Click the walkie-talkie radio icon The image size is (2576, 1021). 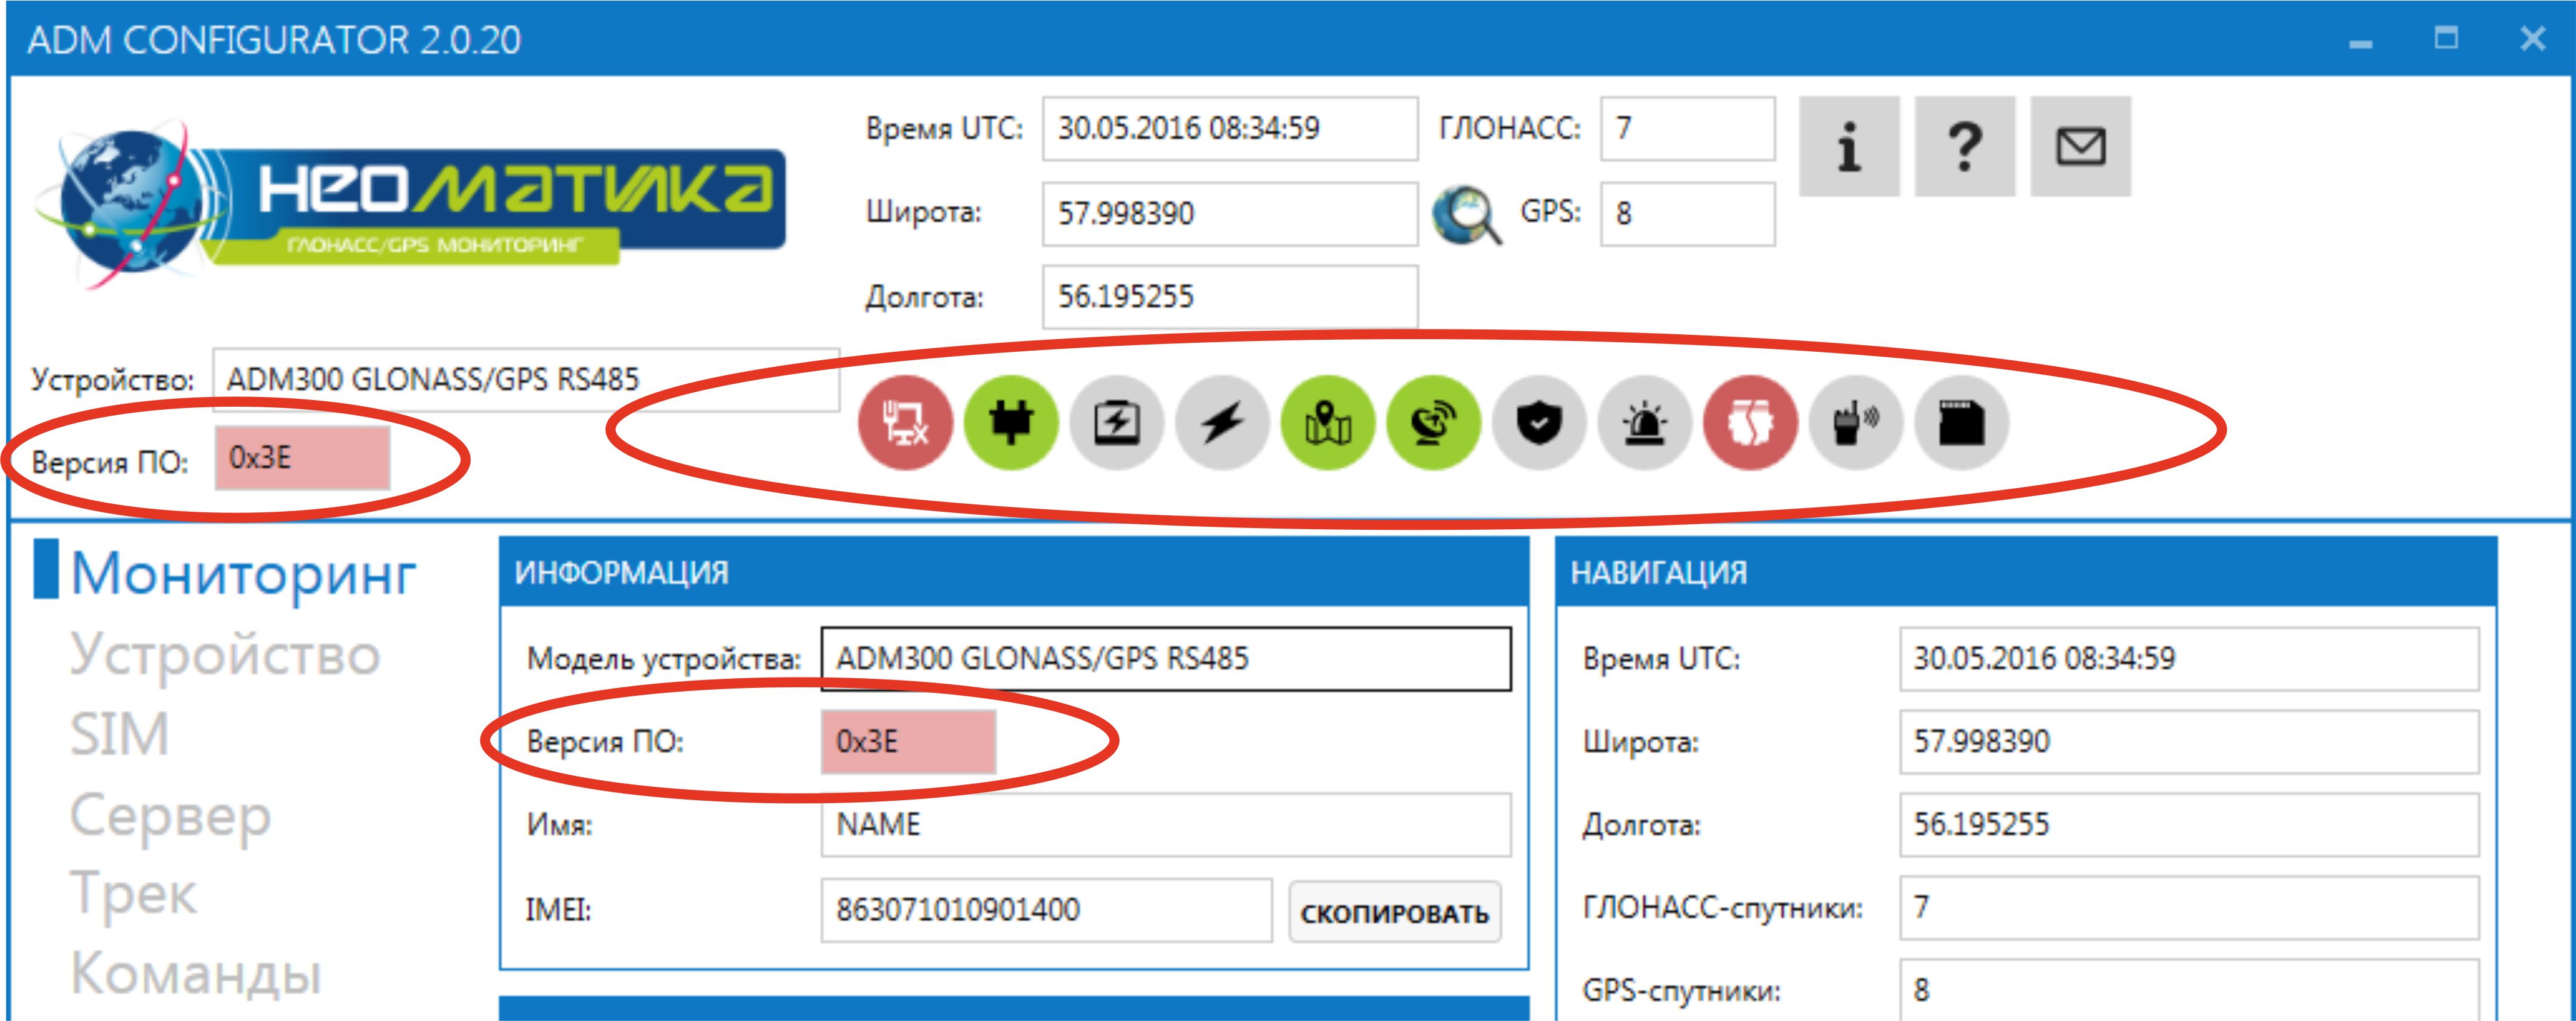(1856, 423)
